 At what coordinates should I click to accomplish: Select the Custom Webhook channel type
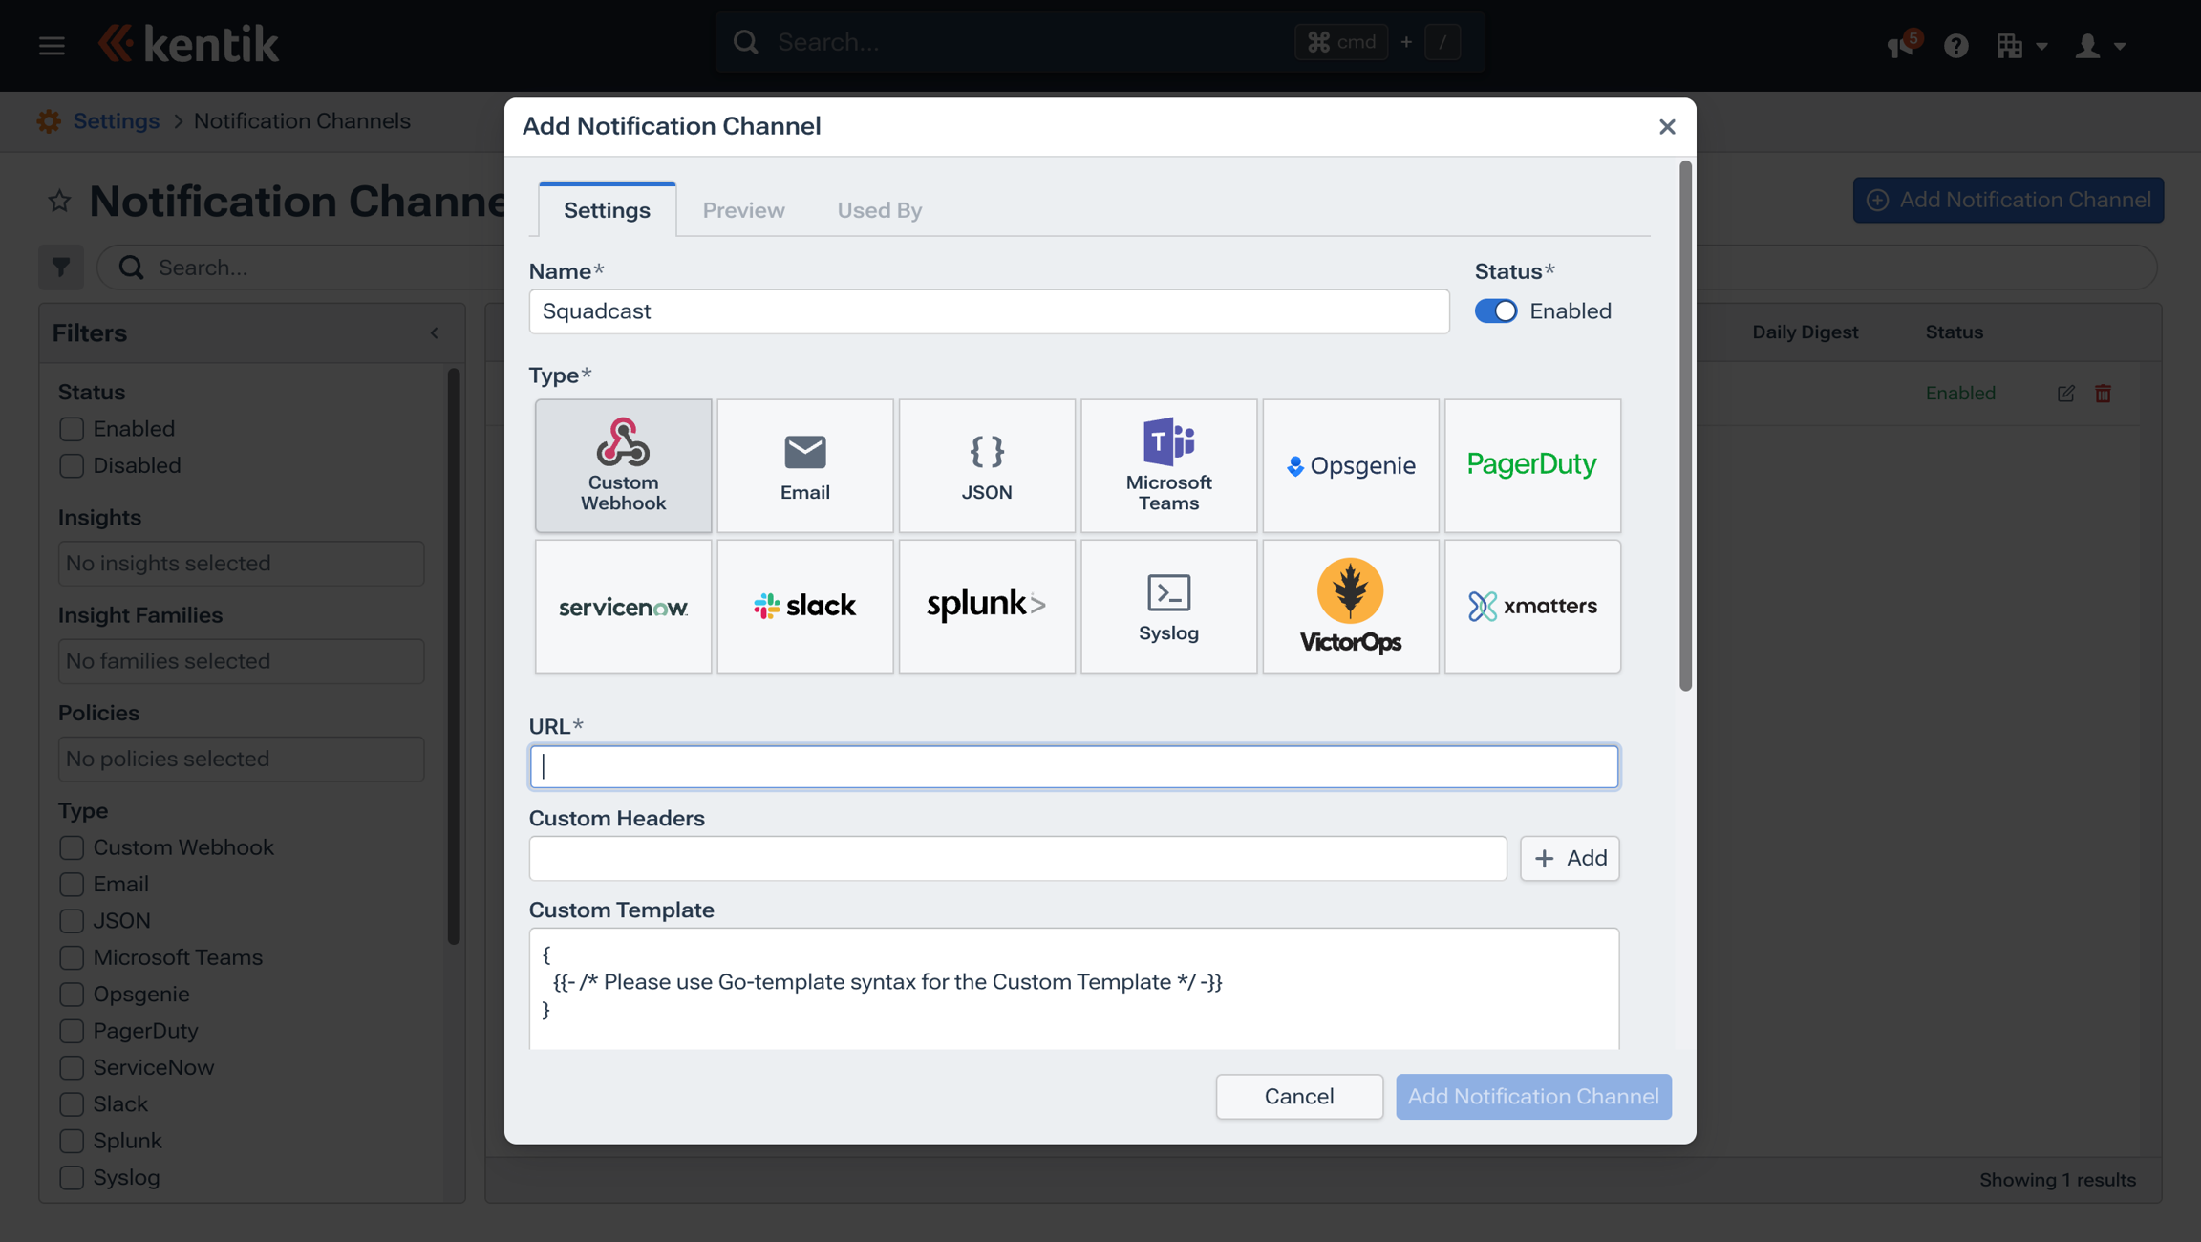[x=623, y=465]
